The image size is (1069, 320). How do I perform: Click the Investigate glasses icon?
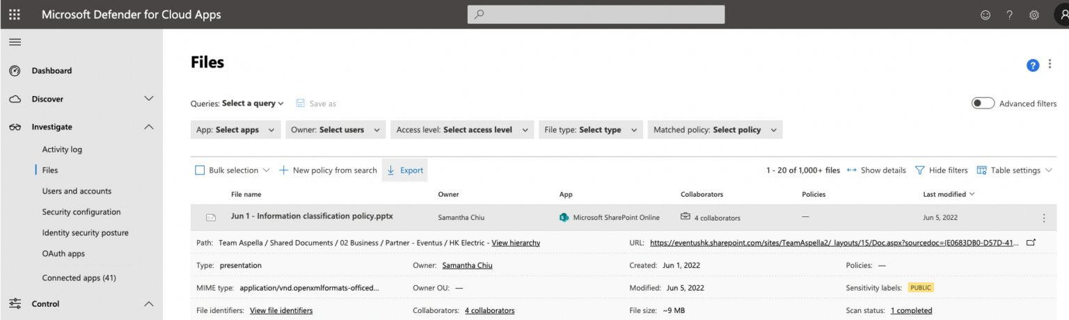pos(15,127)
